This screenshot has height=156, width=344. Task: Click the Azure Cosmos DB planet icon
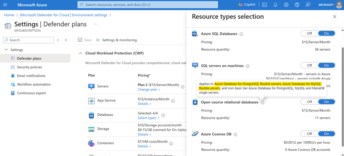click(x=195, y=134)
